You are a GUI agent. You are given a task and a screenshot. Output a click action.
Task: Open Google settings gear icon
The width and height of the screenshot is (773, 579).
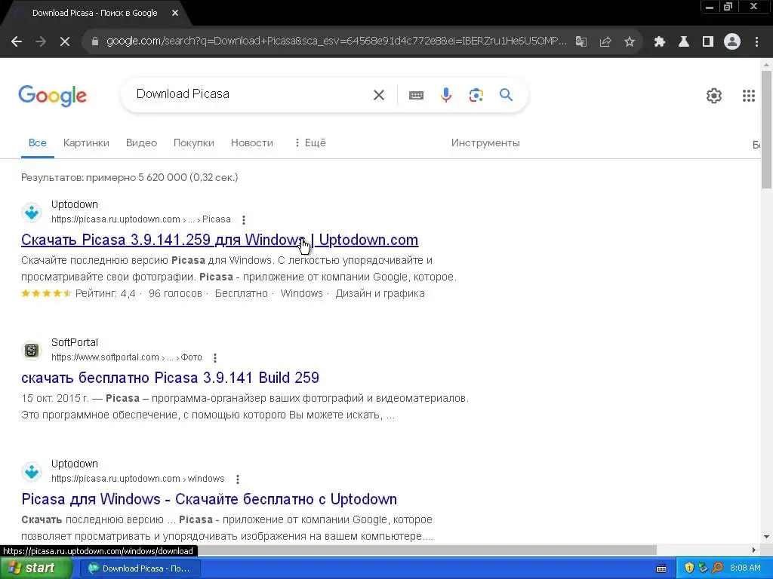coord(714,96)
